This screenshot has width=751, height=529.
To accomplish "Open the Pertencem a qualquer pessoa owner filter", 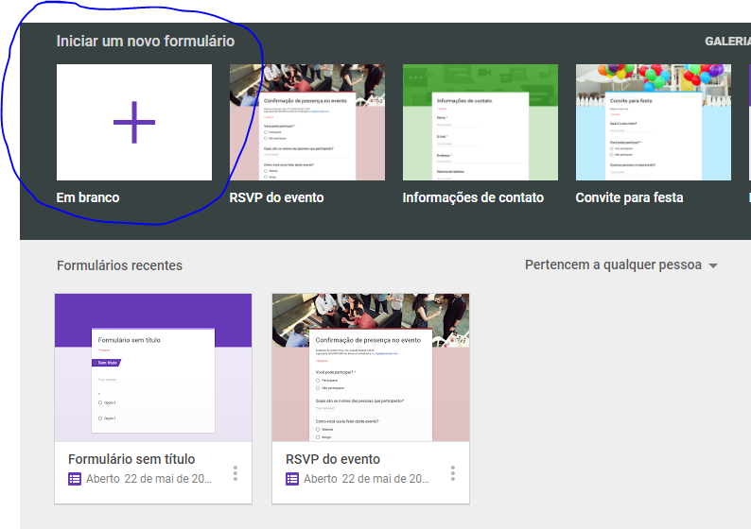I will 613,265.
